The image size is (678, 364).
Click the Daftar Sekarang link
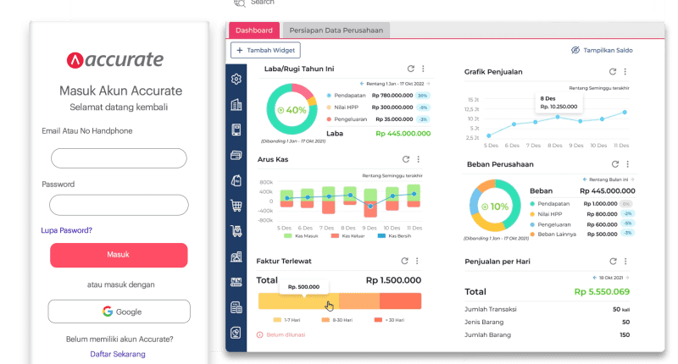[x=118, y=354]
